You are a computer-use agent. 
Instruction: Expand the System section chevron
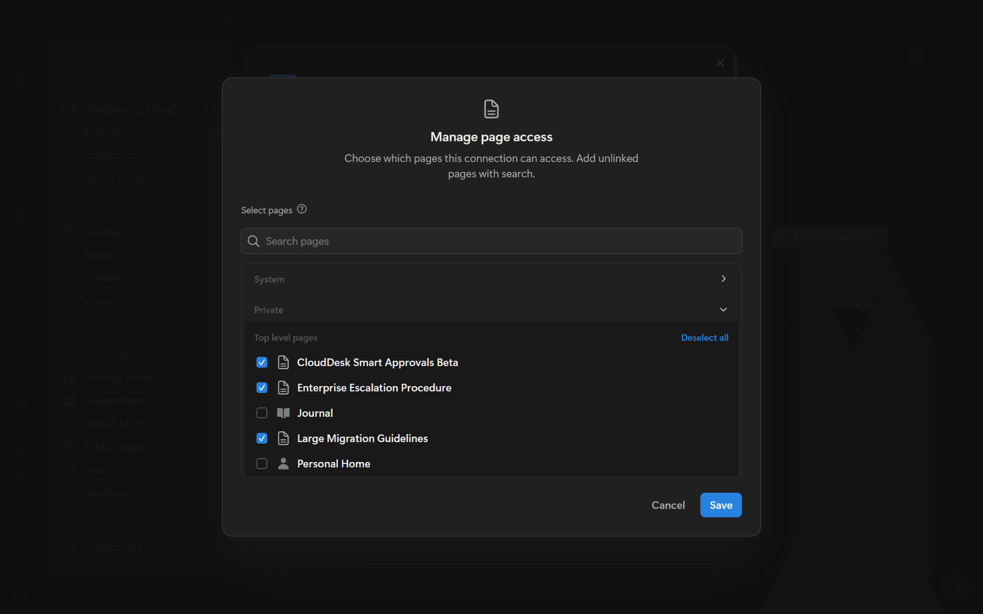pyautogui.click(x=723, y=279)
